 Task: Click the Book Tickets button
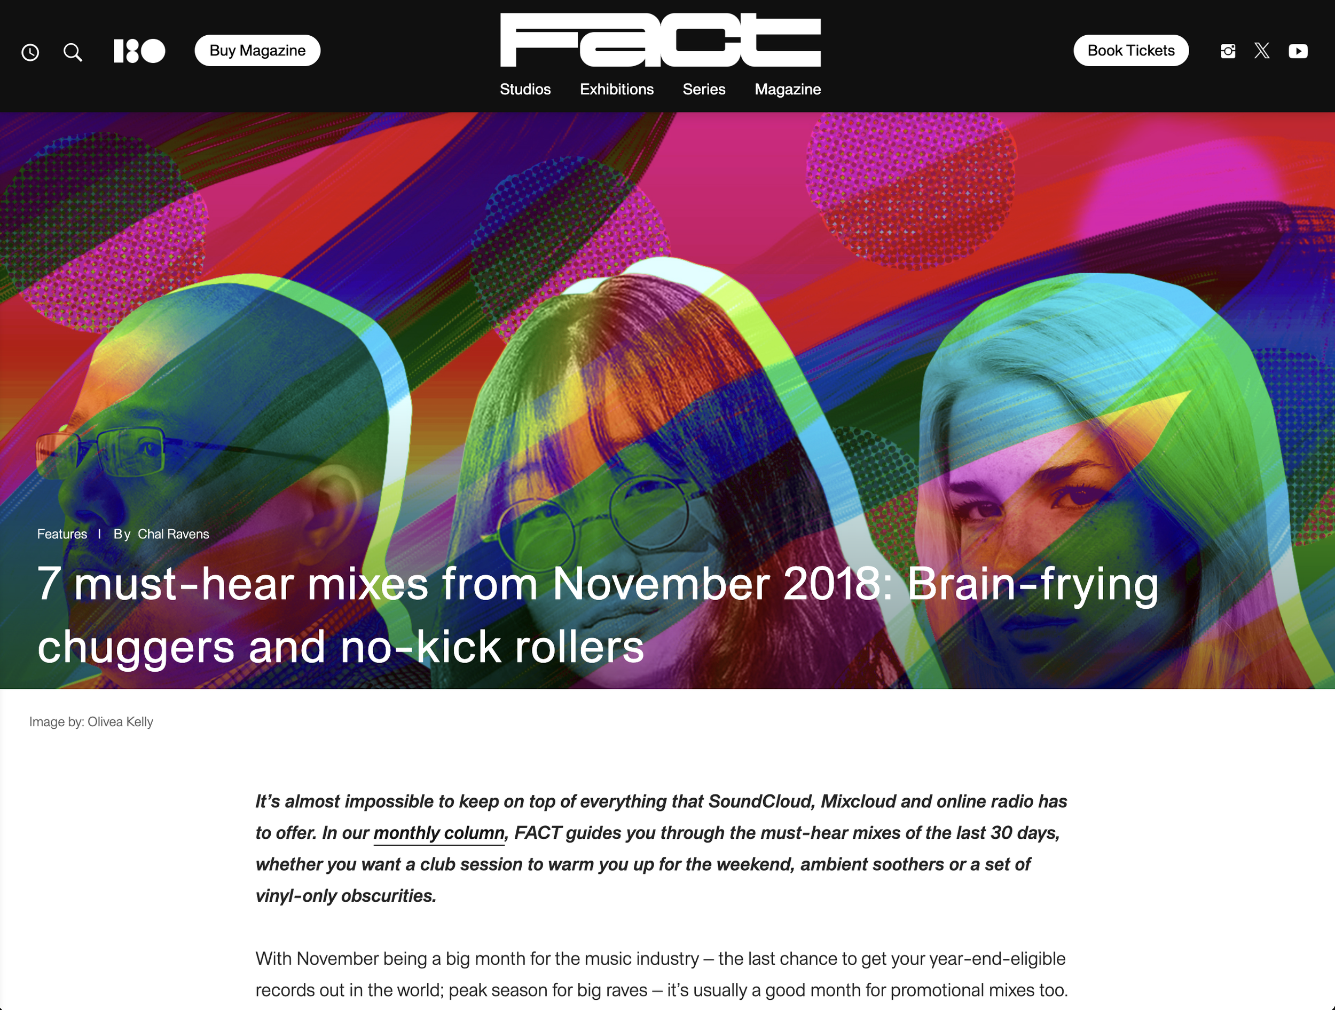coord(1131,51)
